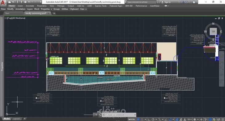Go to the Manage ribbon tab

61,6
